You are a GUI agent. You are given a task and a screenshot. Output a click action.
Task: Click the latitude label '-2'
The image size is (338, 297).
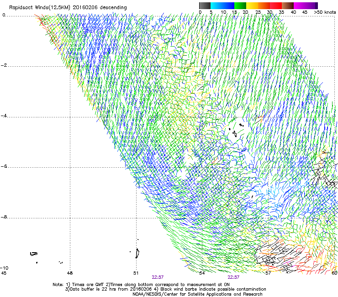tap(4, 65)
